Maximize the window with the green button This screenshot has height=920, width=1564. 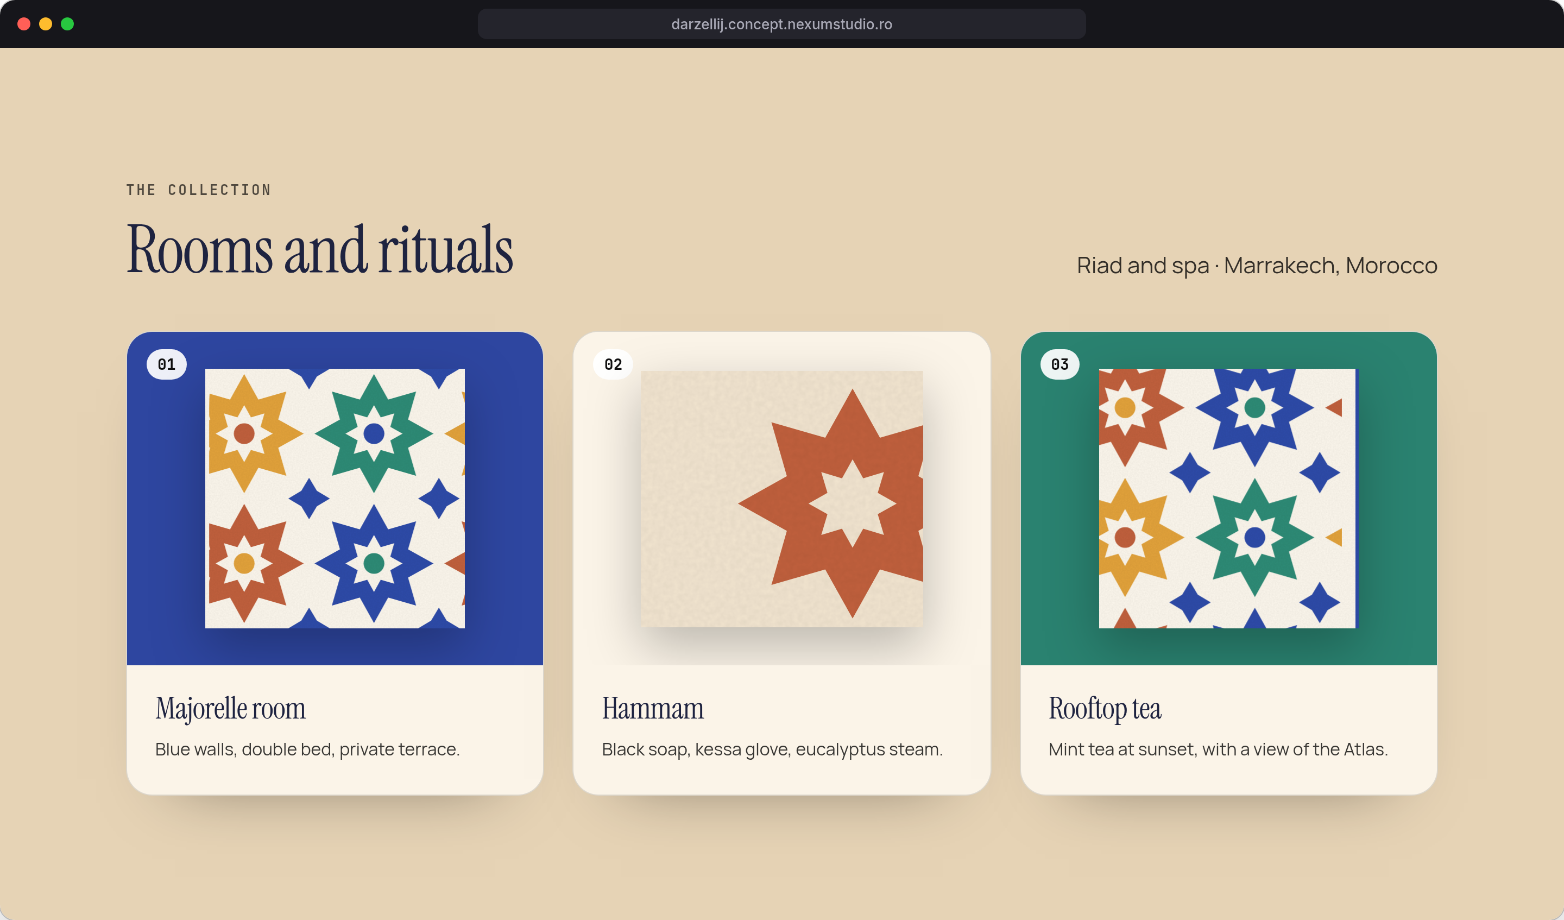pyautogui.click(x=68, y=24)
